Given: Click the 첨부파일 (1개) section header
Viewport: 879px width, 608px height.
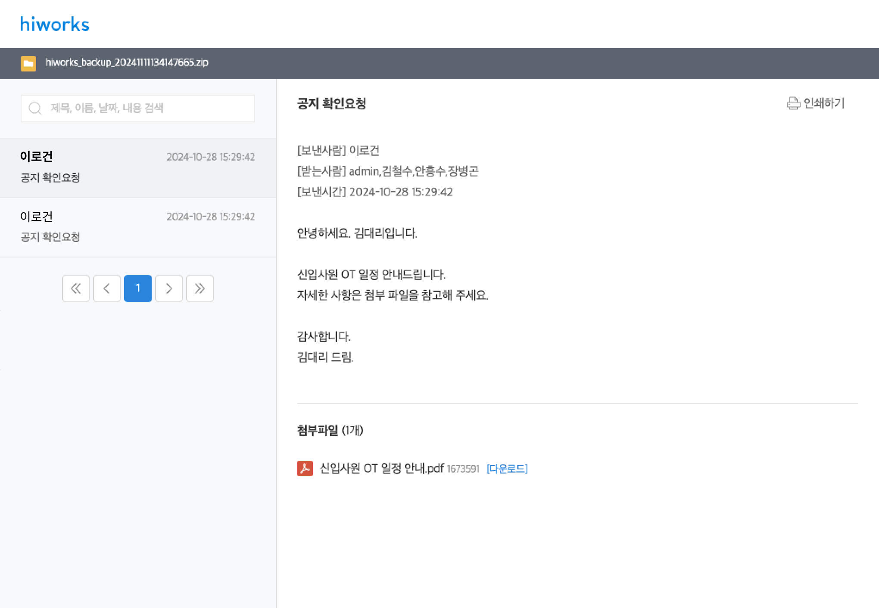Looking at the screenshot, I should tap(330, 430).
